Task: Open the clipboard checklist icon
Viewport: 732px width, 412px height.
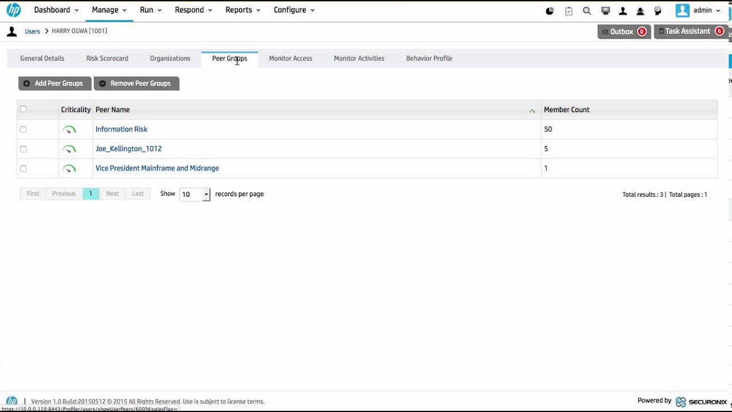Action: point(568,11)
